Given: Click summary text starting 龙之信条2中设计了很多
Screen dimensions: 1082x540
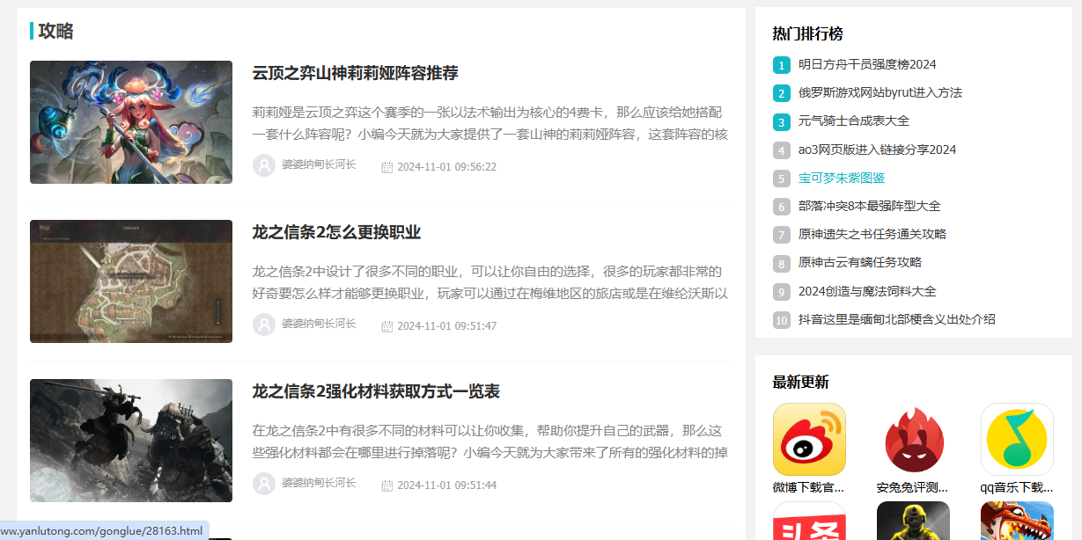Looking at the screenshot, I should point(489,282).
